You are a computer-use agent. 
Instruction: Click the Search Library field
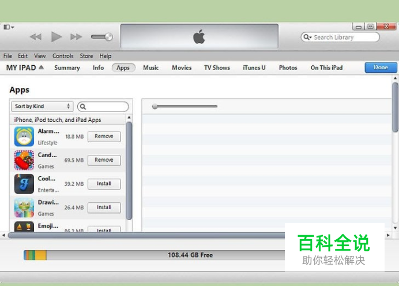coord(340,37)
